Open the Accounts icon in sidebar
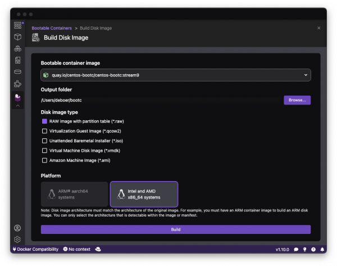337x266 pixels. click(17, 228)
